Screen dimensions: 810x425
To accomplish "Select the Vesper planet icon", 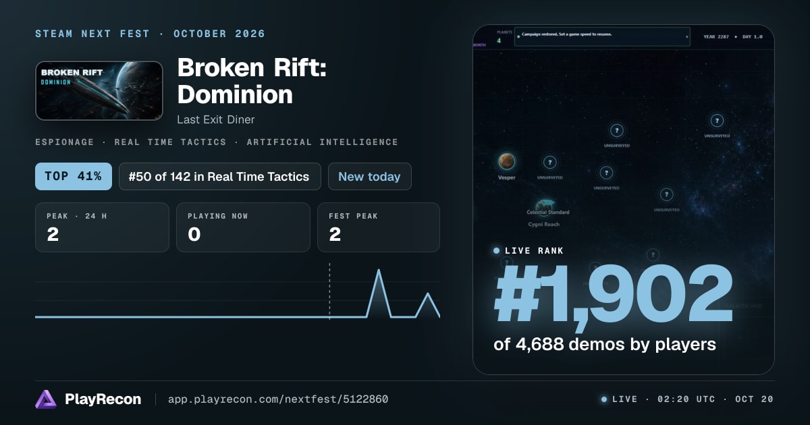I will pyautogui.click(x=507, y=161).
